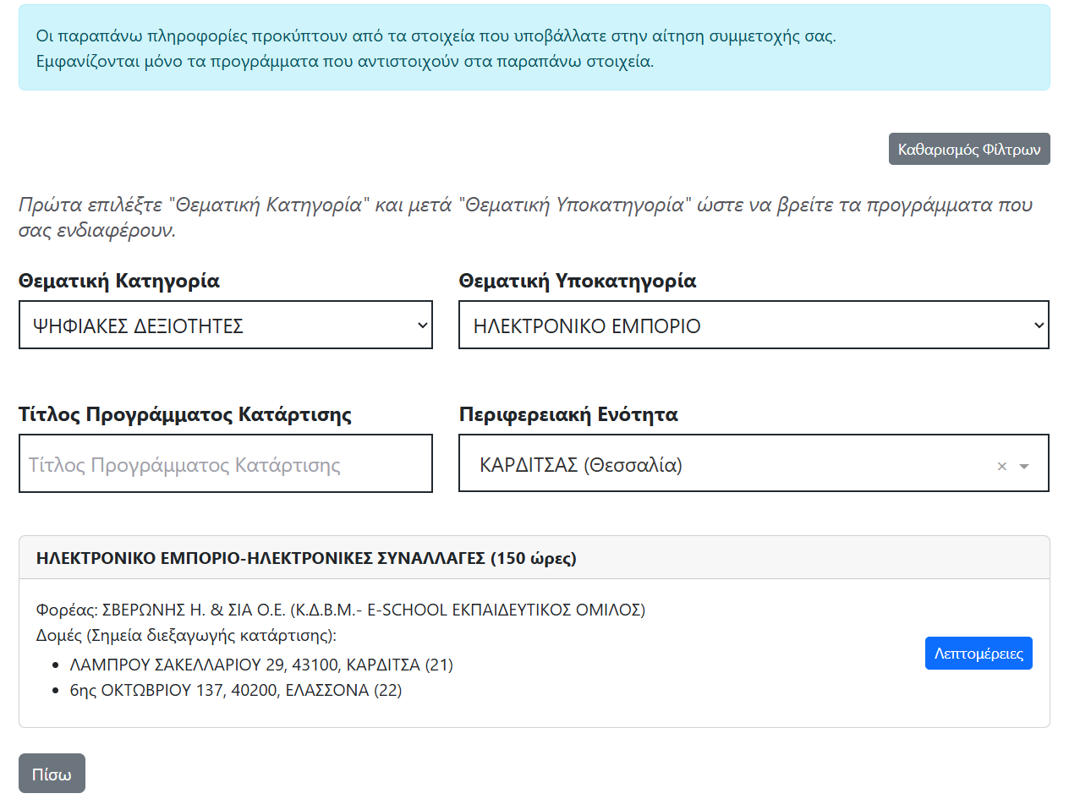This screenshot has width=1080, height=810.
Task: Select the 6ης ΟΚΤΩΒΡΙΟΥ 137 ΕΛΑΣΣΟΝΑ address
Action: [x=235, y=690]
